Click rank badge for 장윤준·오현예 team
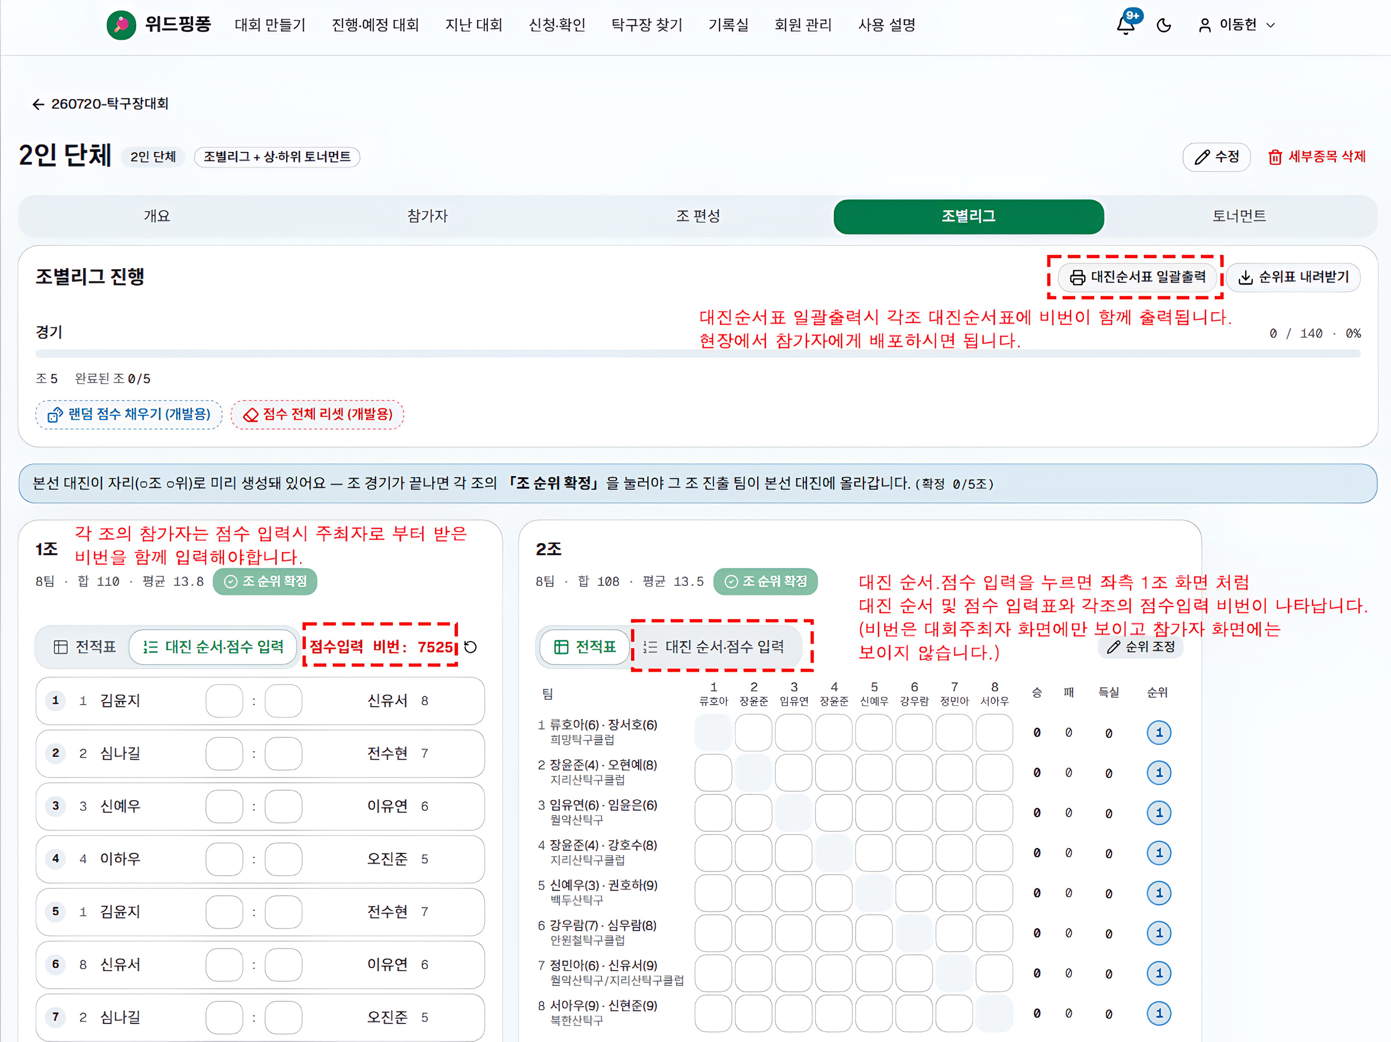1391x1042 pixels. (x=1159, y=772)
